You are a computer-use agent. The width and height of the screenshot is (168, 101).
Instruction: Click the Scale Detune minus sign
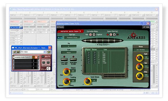pos(83,84)
